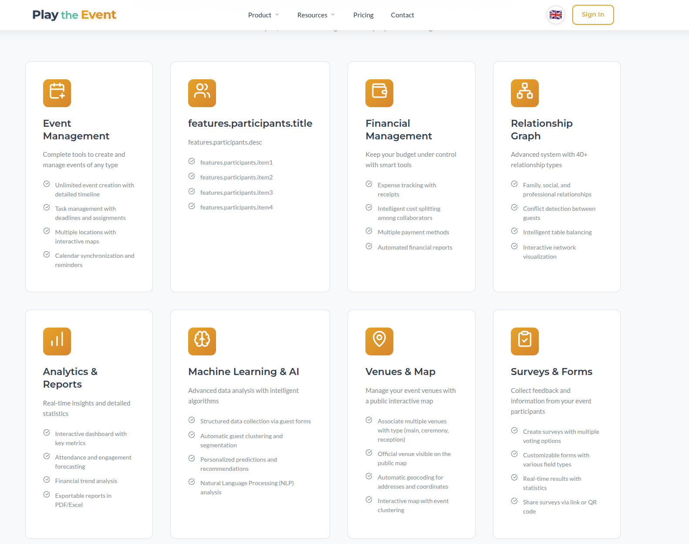Screen dimensions: 689x544
Task: Click the Machine Learning & AI heading
Action: [x=243, y=372]
